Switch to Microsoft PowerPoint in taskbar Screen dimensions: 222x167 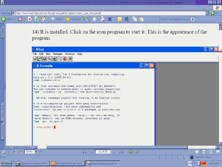point(68,164)
